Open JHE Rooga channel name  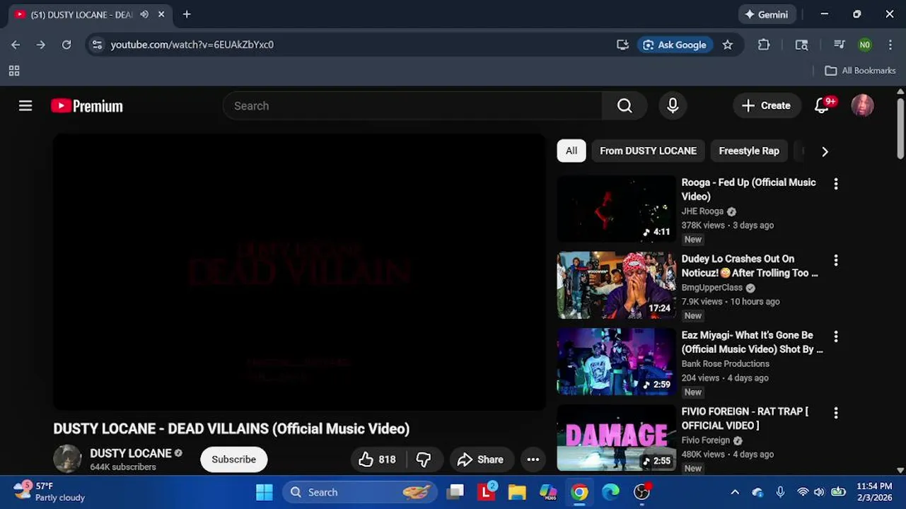point(702,211)
